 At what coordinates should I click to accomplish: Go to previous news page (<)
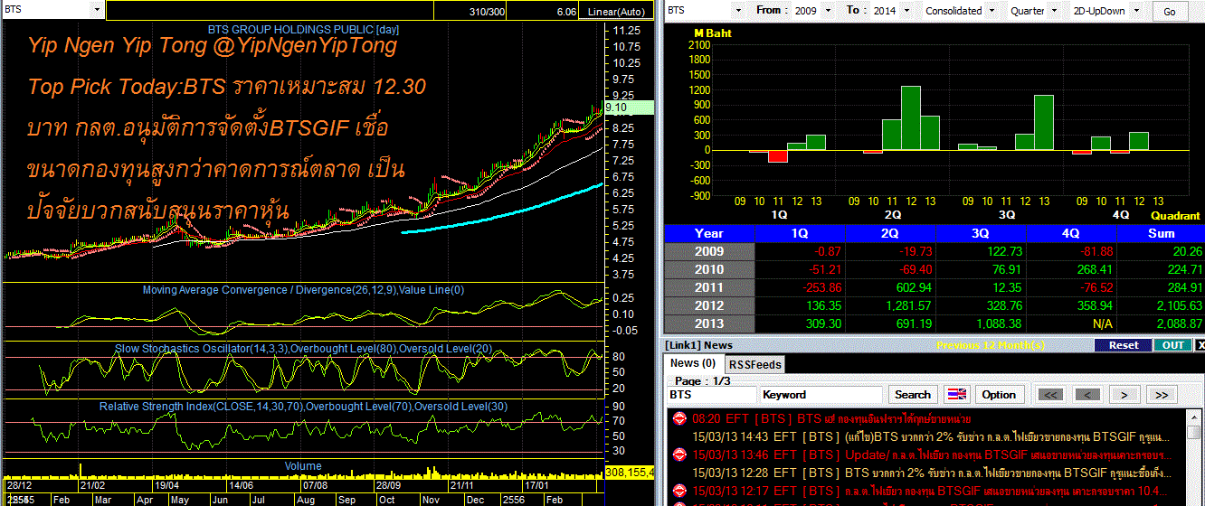click(1087, 395)
